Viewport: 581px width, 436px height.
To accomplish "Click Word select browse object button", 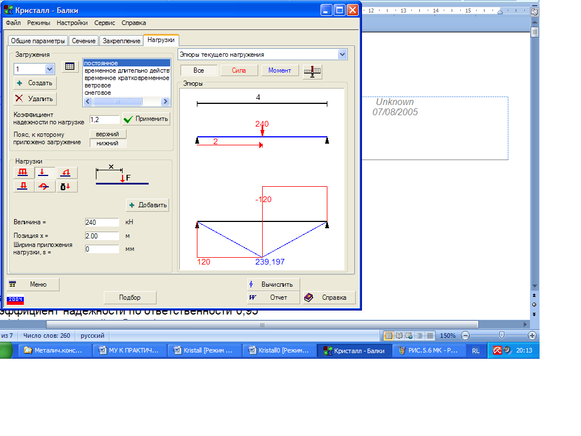I will (534, 304).
